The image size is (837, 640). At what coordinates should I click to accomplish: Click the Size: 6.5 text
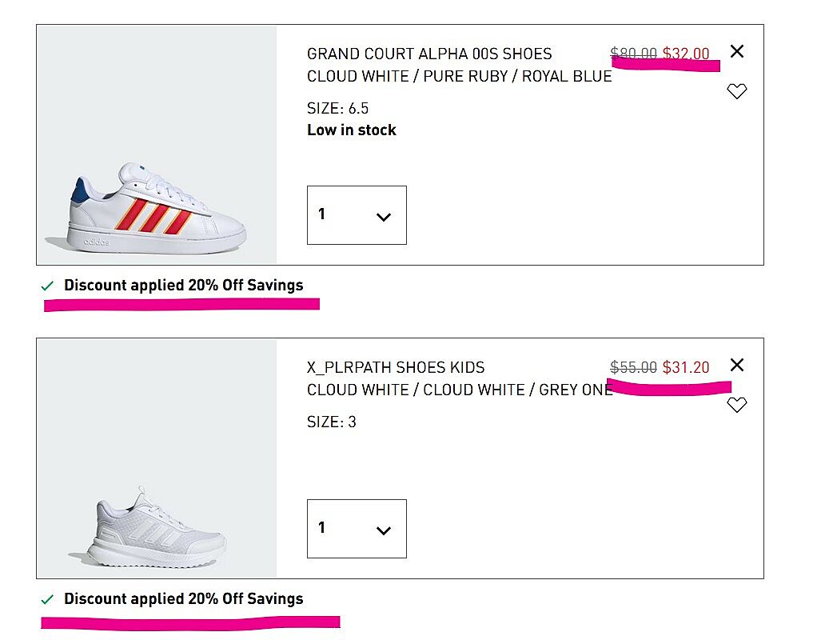(x=337, y=109)
